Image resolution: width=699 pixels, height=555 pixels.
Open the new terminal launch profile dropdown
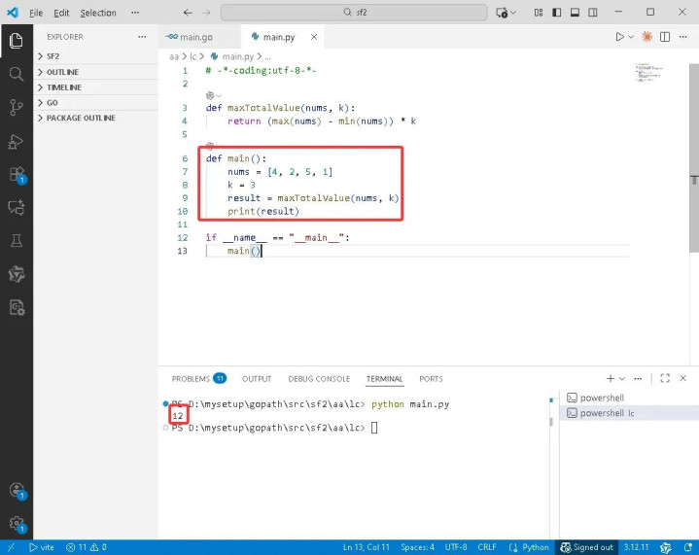[623, 378]
